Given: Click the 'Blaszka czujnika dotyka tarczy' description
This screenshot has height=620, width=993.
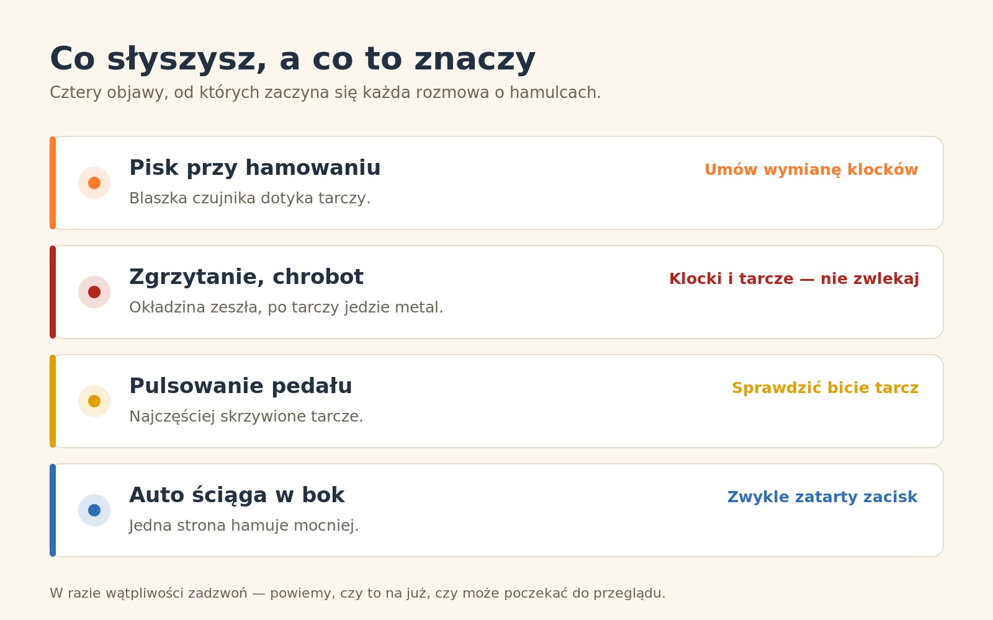Looking at the screenshot, I should coord(249,198).
